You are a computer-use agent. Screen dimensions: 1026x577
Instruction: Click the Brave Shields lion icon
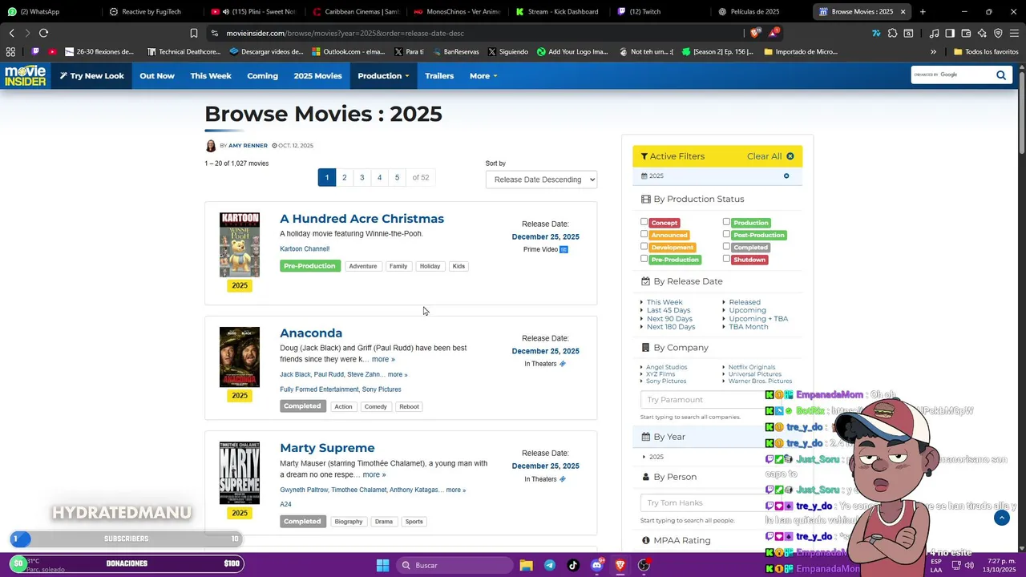click(754, 33)
